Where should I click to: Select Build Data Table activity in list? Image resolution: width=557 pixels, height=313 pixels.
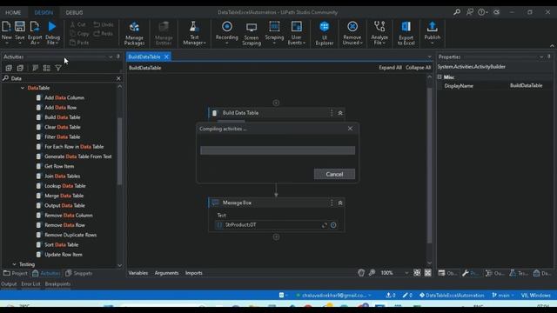[62, 117]
